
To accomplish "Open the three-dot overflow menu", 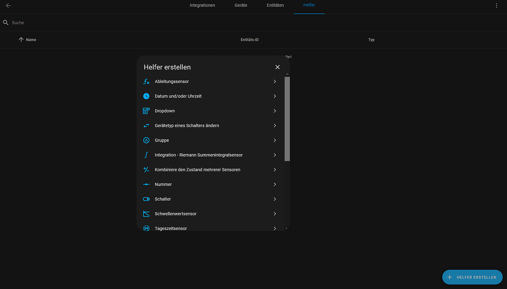I will click(496, 5).
